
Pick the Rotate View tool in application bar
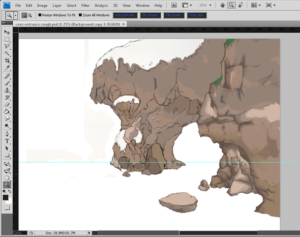241,6
